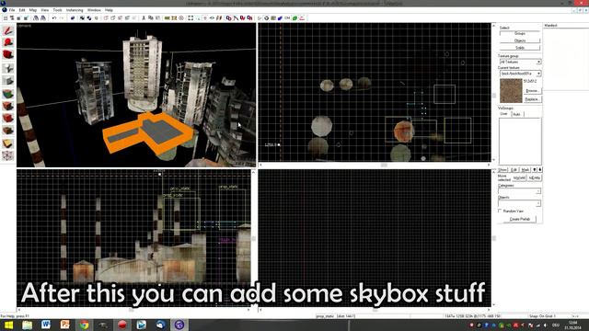This screenshot has height=331, width=589.
Task: Select the Apply Overlays tool
Action: (8, 131)
